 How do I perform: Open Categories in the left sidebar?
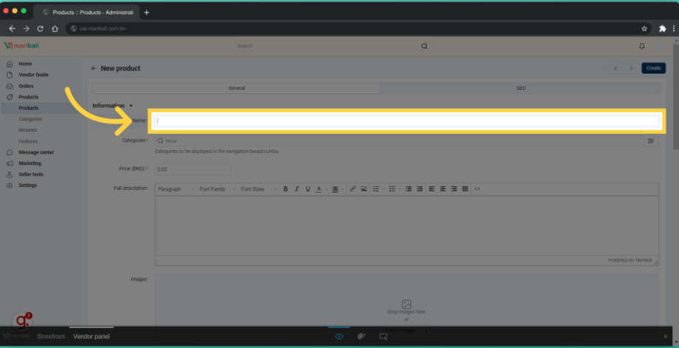[30, 119]
